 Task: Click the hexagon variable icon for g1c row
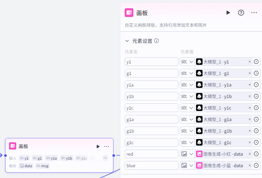point(256,142)
